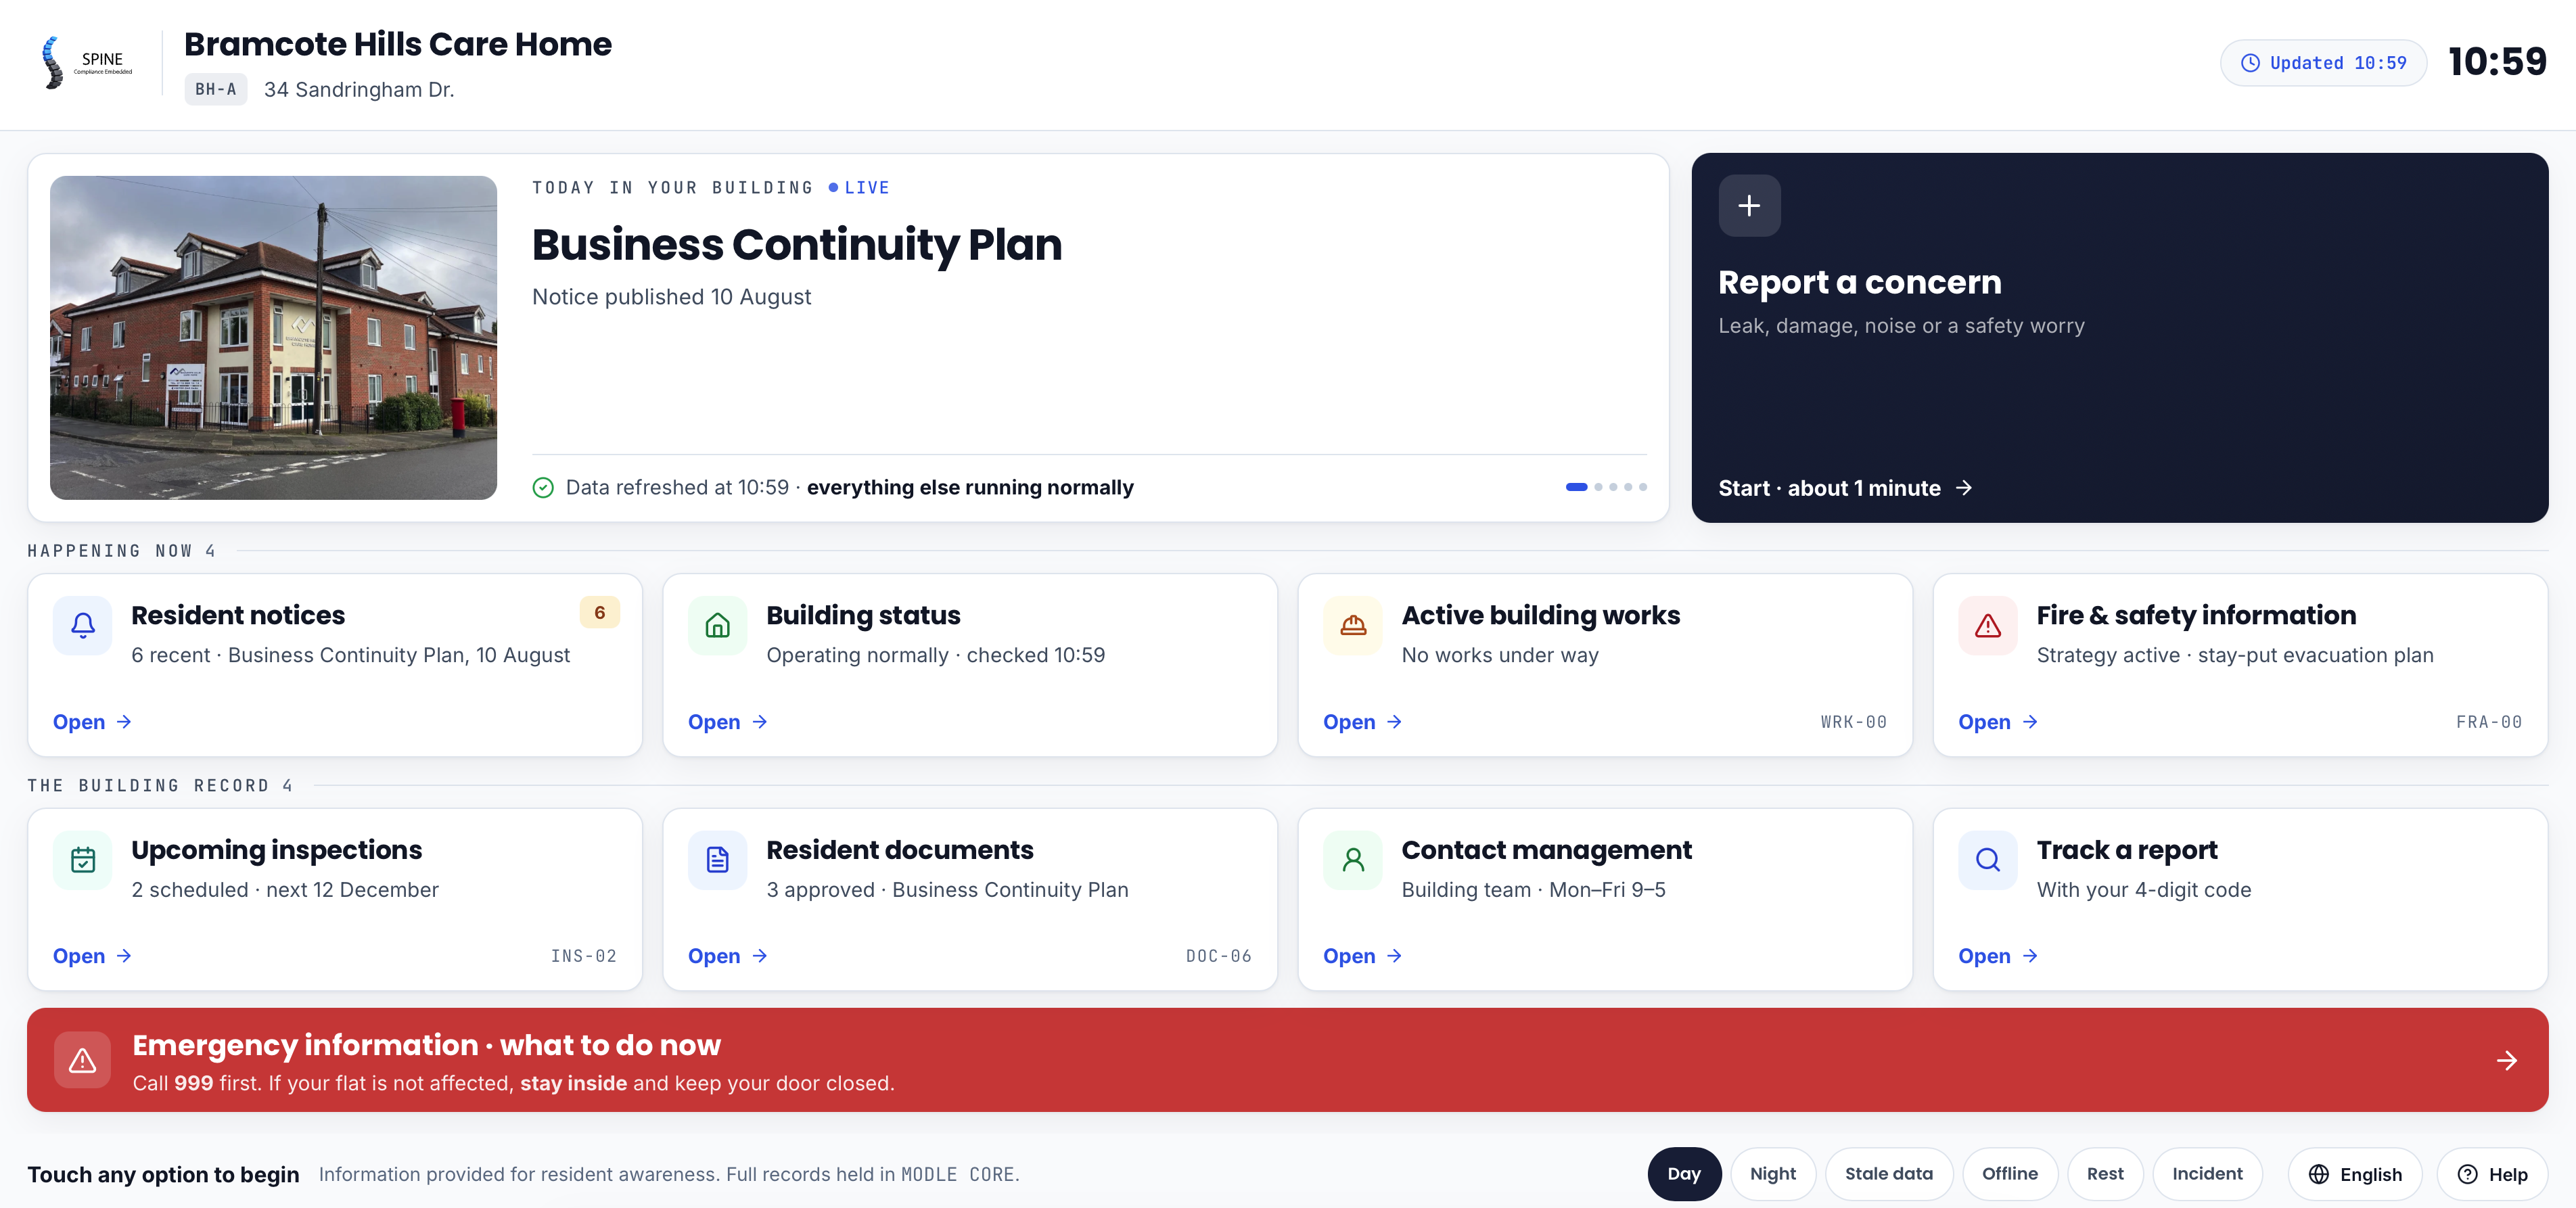Click the warning triangle icon for Fire & safety
The height and width of the screenshot is (1208, 2576).
click(1988, 626)
